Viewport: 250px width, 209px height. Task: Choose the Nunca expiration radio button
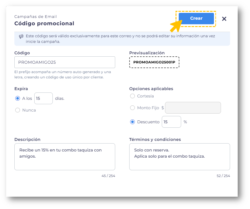[x=18, y=110]
